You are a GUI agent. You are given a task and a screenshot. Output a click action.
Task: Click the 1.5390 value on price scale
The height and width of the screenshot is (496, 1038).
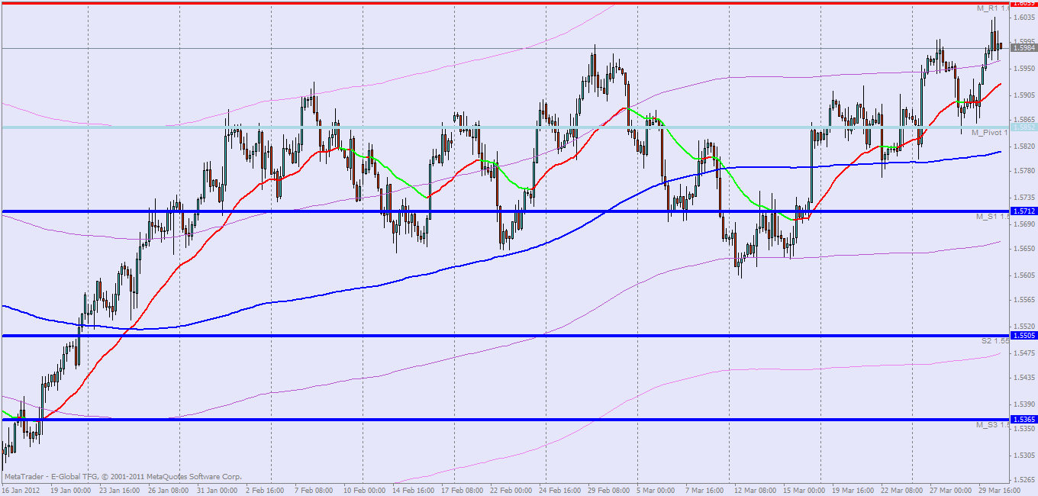point(1023,404)
